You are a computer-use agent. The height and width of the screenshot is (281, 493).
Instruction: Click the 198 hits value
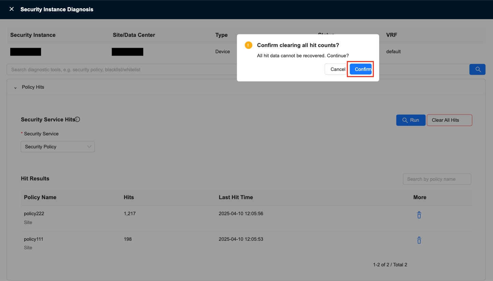tap(128, 239)
